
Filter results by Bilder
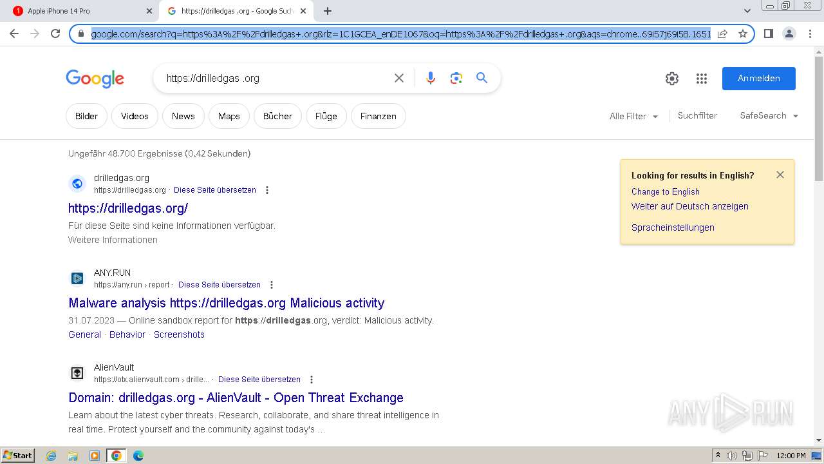[86, 116]
